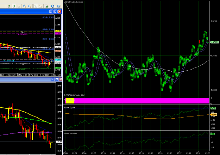The height and width of the screenshot is (155, 220).
Task: Click the '15 Mar 12:00' time label
Action: tap(22, 75)
